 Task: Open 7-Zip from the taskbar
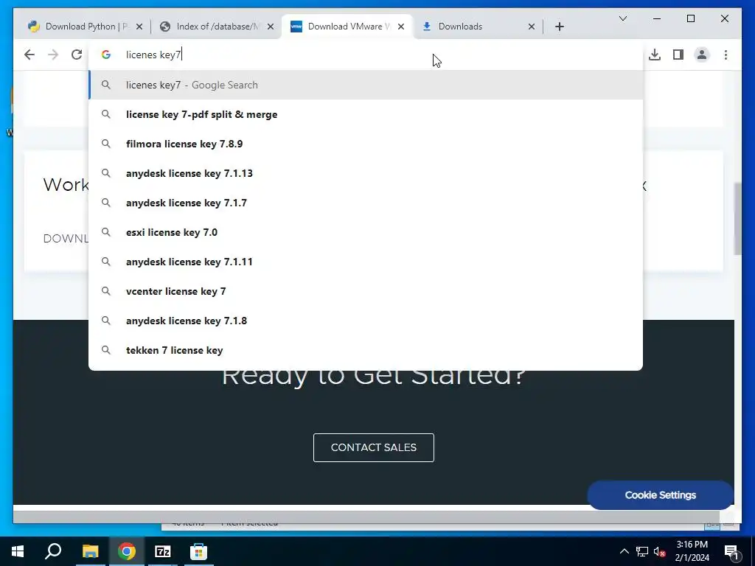click(163, 551)
